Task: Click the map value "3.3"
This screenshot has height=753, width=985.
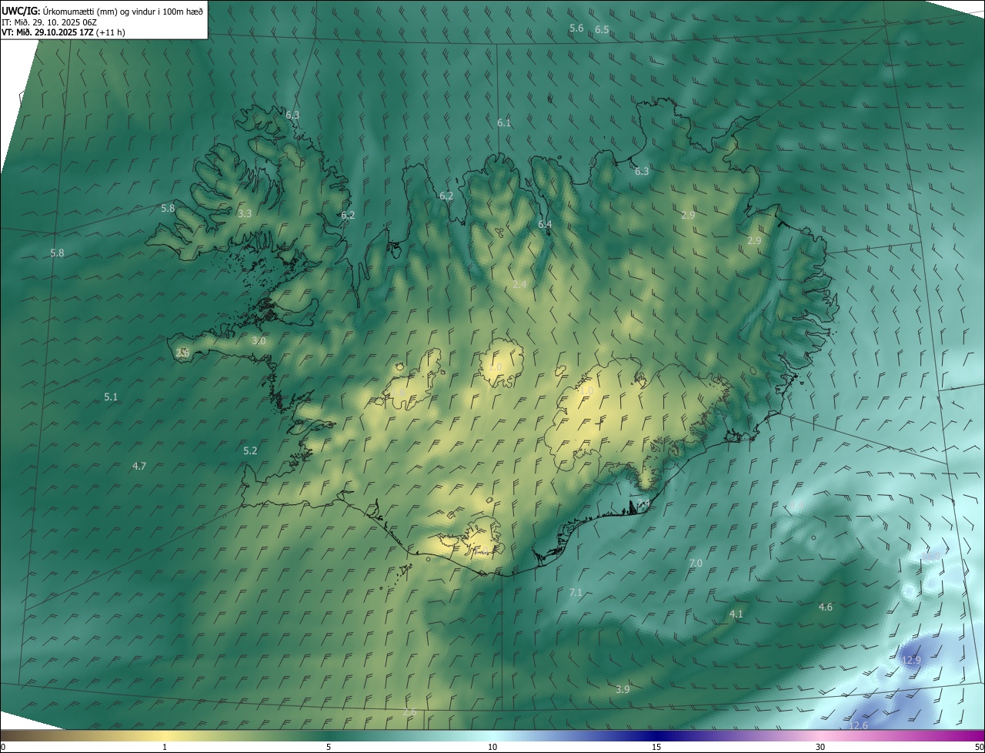Action: pyautogui.click(x=245, y=213)
